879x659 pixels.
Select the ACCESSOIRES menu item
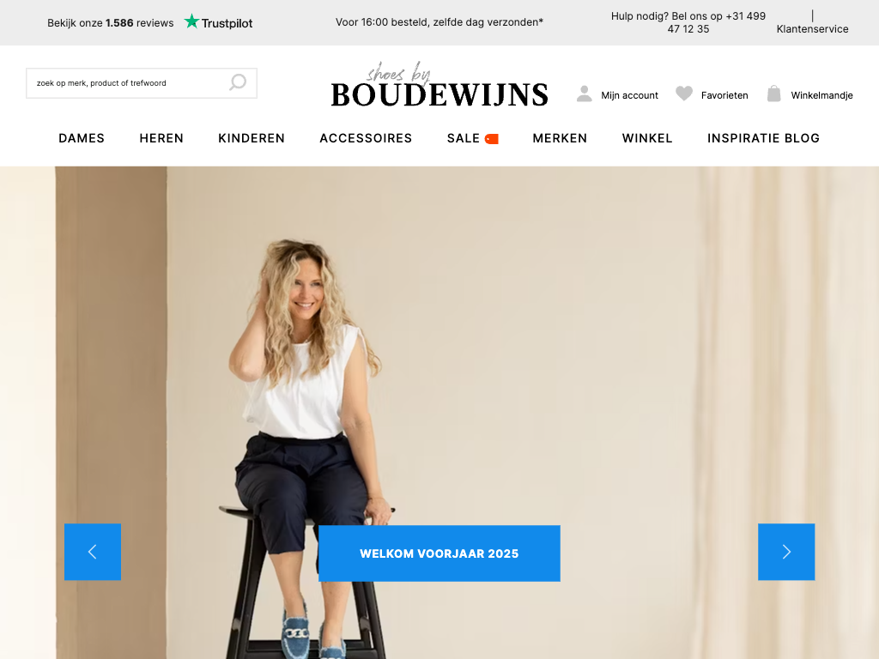(x=366, y=138)
